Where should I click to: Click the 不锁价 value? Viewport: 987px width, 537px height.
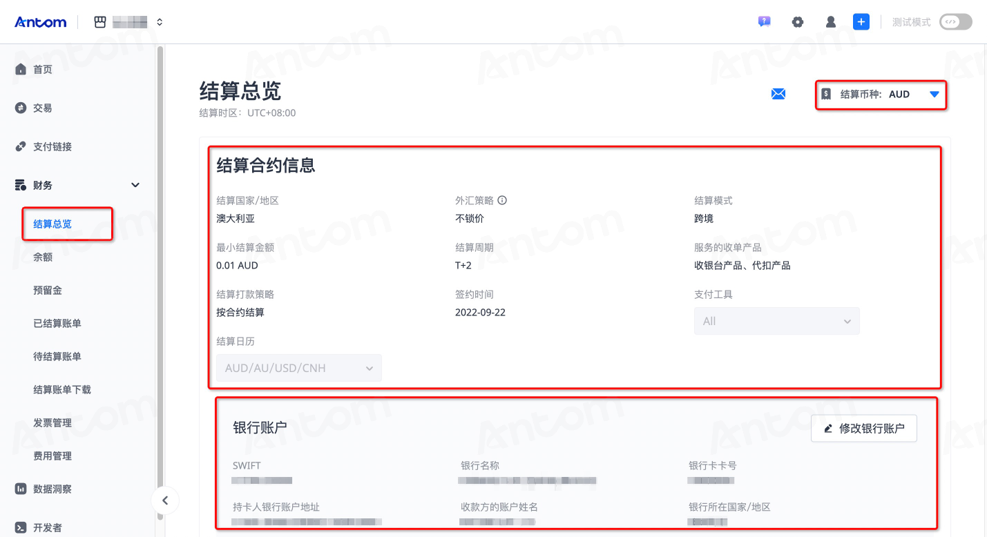point(470,218)
